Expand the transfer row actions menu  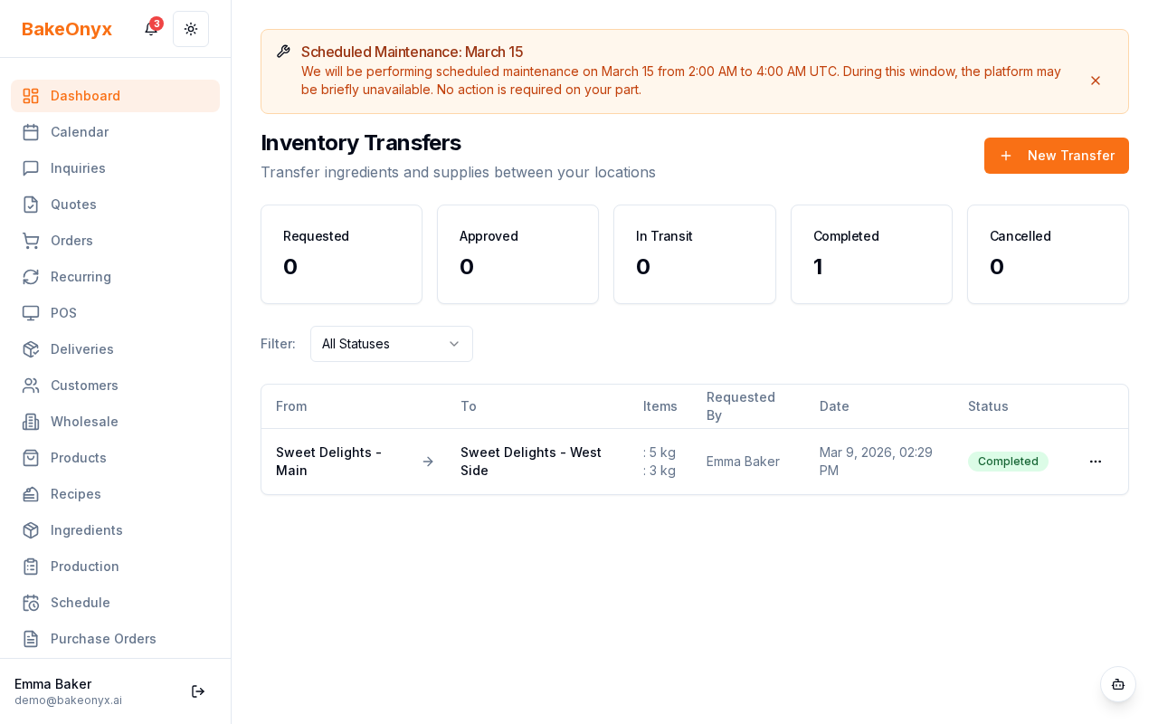(x=1096, y=462)
